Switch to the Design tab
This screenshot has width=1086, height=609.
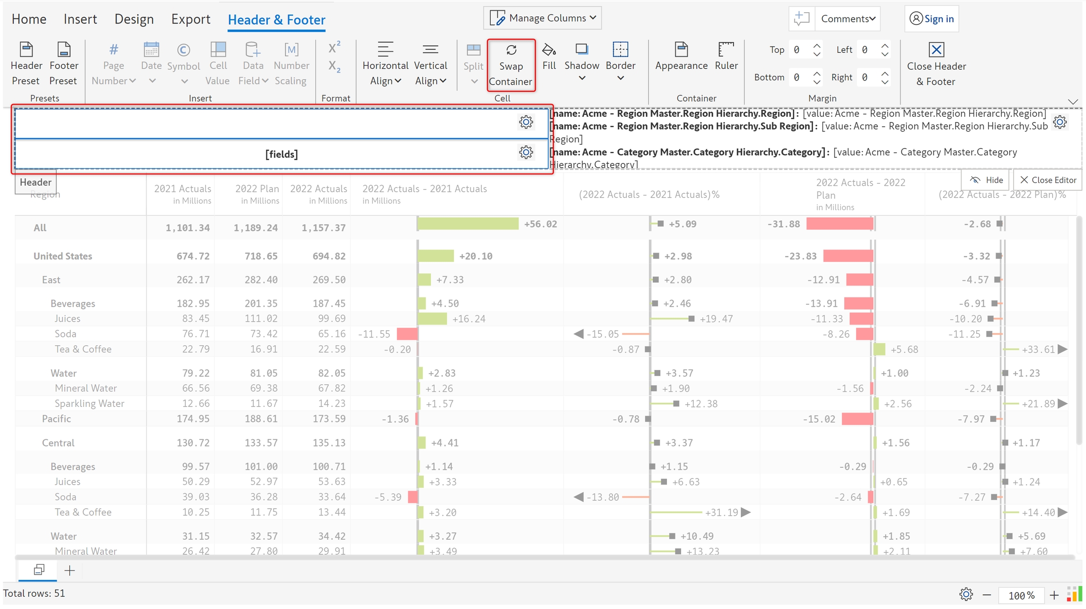(134, 19)
